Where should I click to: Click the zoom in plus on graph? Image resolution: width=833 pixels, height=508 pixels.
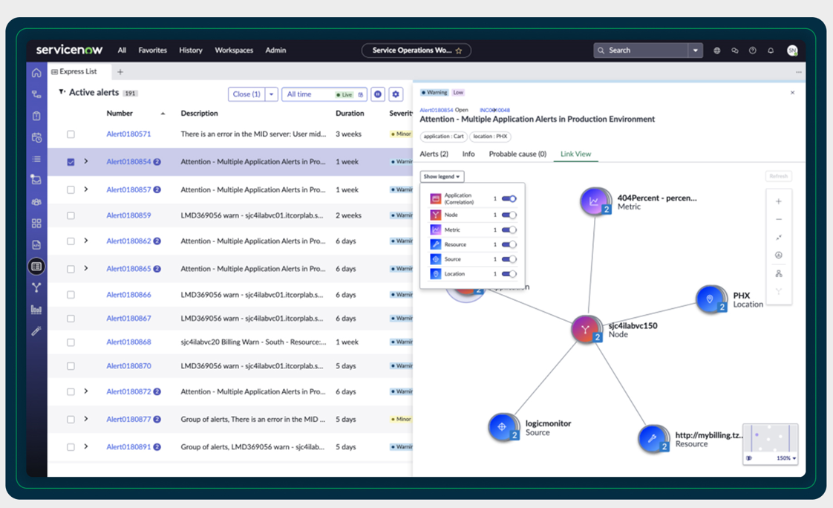click(x=778, y=201)
